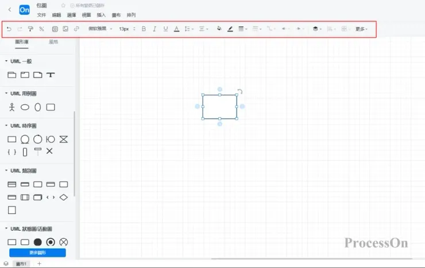The image size is (425, 268).
Task: Collapse the UML 一般 section
Action: (6, 61)
